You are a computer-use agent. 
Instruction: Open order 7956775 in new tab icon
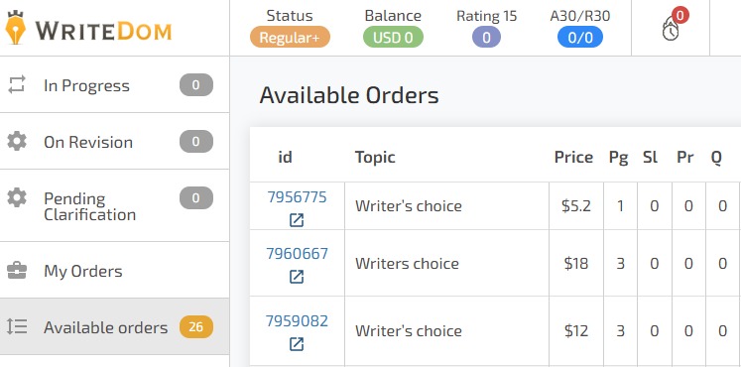[x=297, y=220]
